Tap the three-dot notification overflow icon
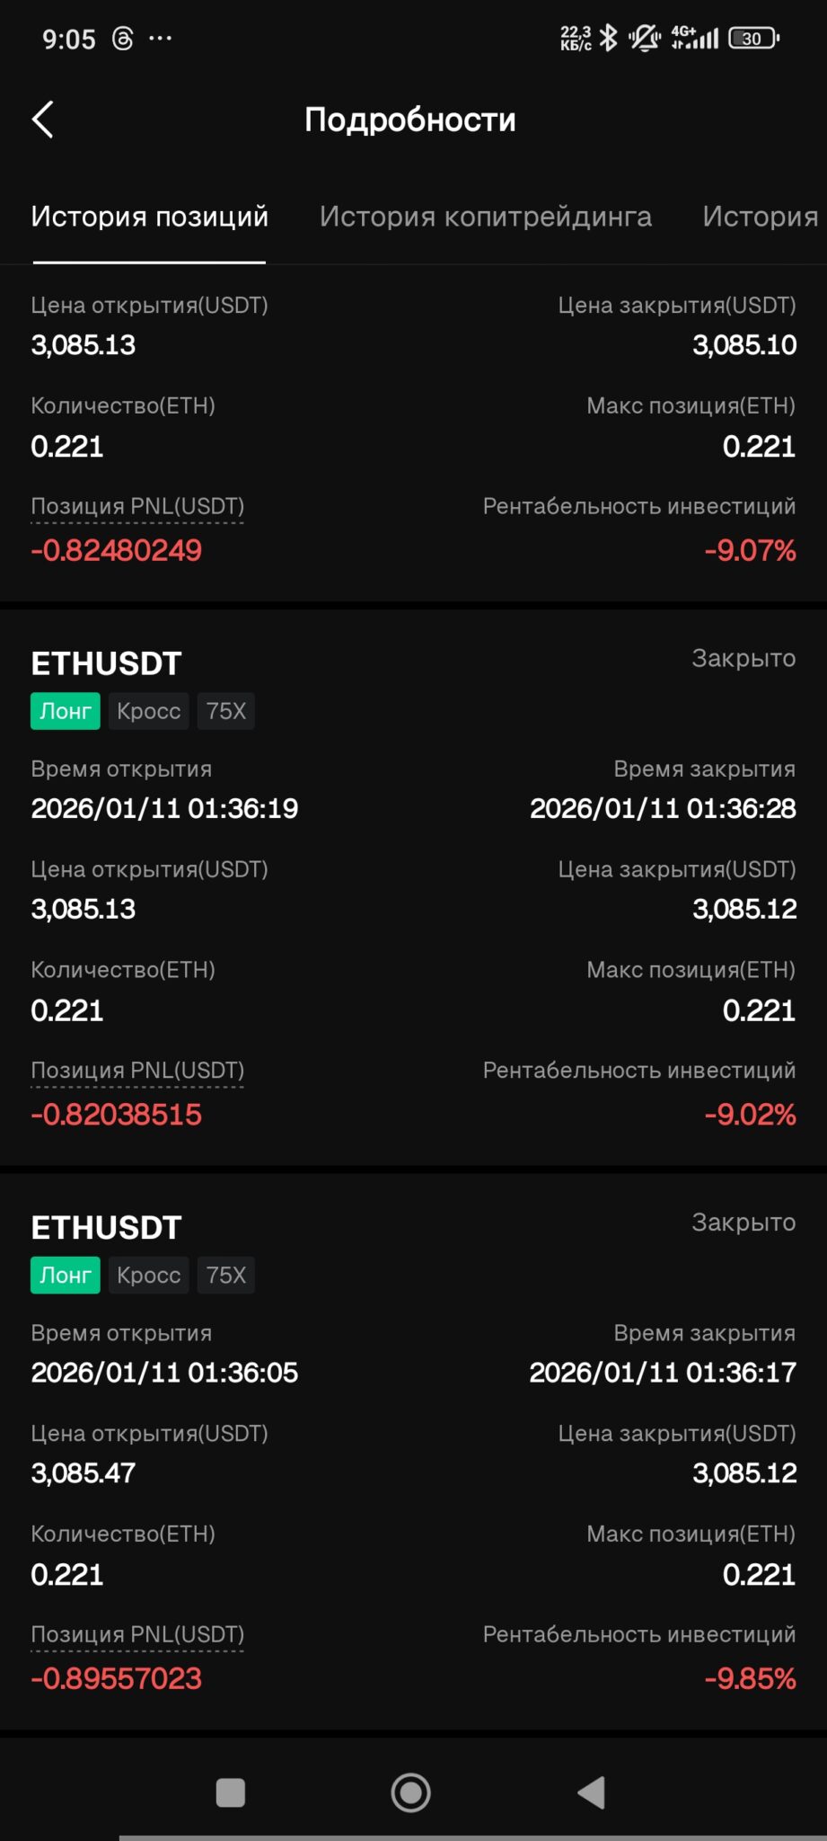This screenshot has height=1841, width=827. [161, 39]
